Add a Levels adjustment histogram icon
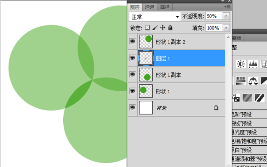The image size is (267, 167). pyautogui.click(x=253, y=64)
